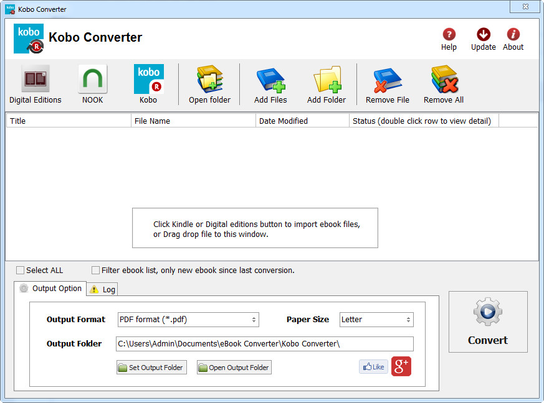Click inside the Output Folder path field

pyautogui.click(x=264, y=343)
